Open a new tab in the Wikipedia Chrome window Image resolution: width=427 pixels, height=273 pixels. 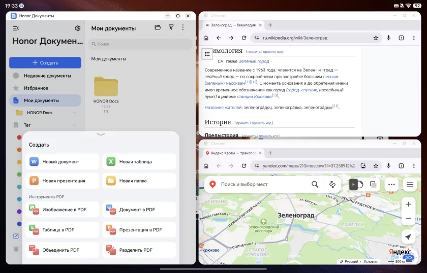tap(270, 25)
